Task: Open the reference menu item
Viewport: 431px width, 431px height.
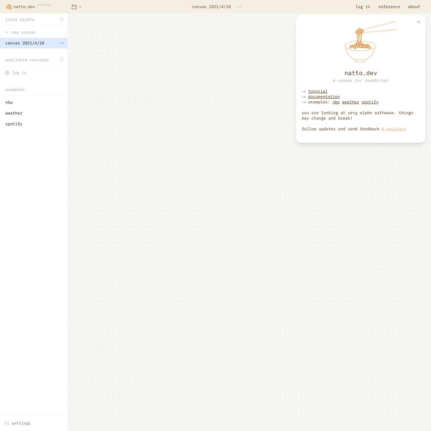Action: click(389, 6)
